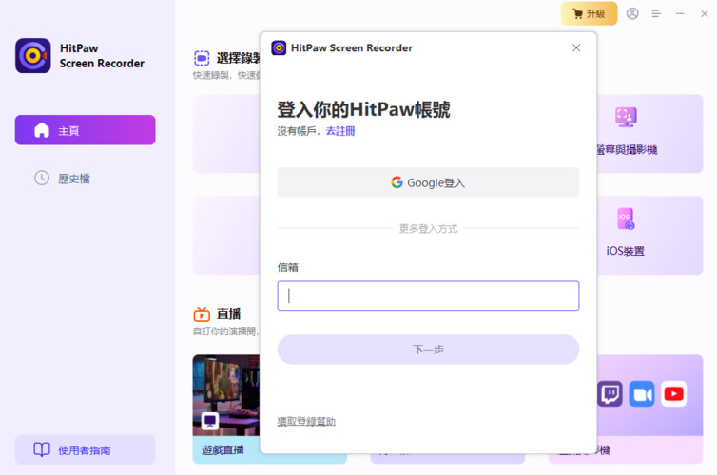717x475 pixels.
Task: Select the iOS裝置 label
Action: click(625, 251)
